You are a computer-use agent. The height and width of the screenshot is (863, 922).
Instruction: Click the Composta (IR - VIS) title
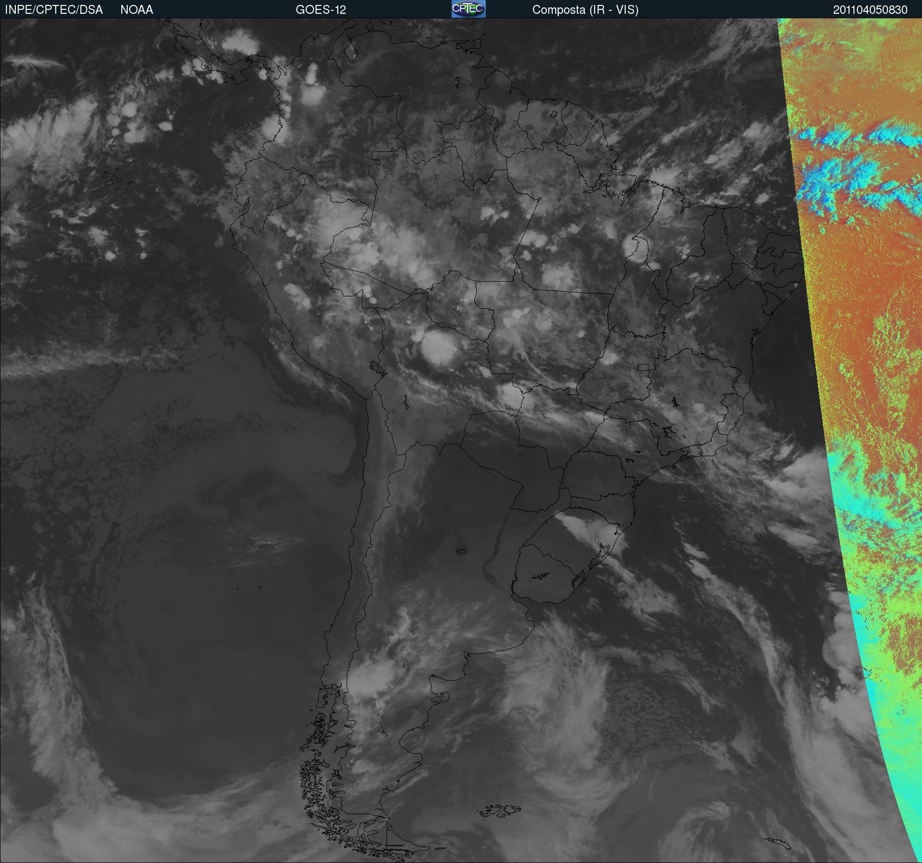tap(585, 10)
